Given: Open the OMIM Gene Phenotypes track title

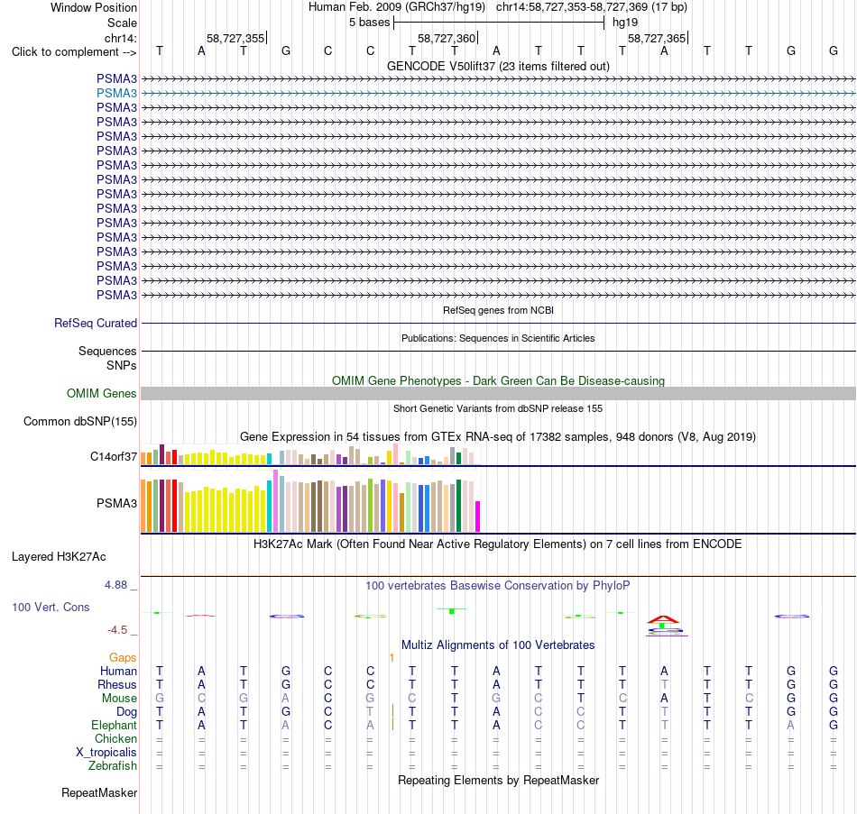Looking at the screenshot, I should (x=498, y=380).
